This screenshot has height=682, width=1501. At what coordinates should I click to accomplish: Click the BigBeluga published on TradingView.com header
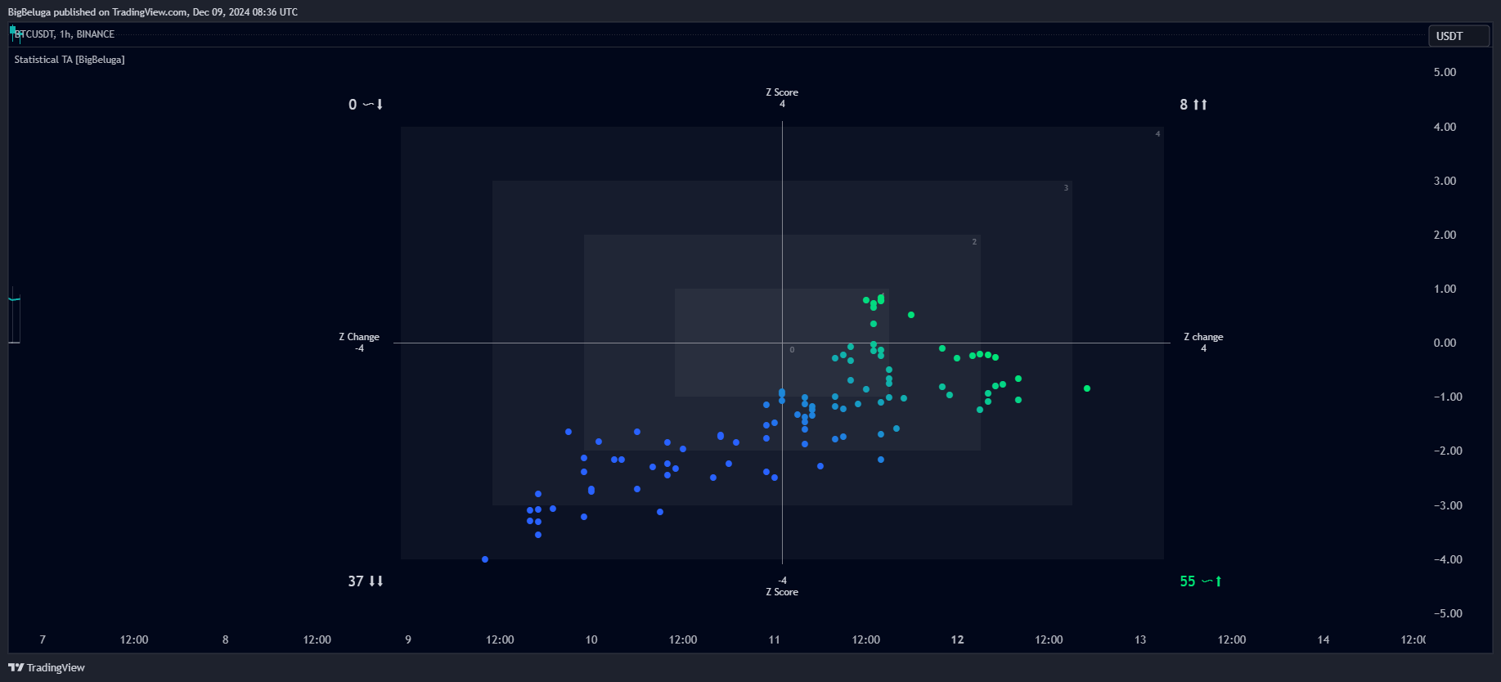(153, 12)
